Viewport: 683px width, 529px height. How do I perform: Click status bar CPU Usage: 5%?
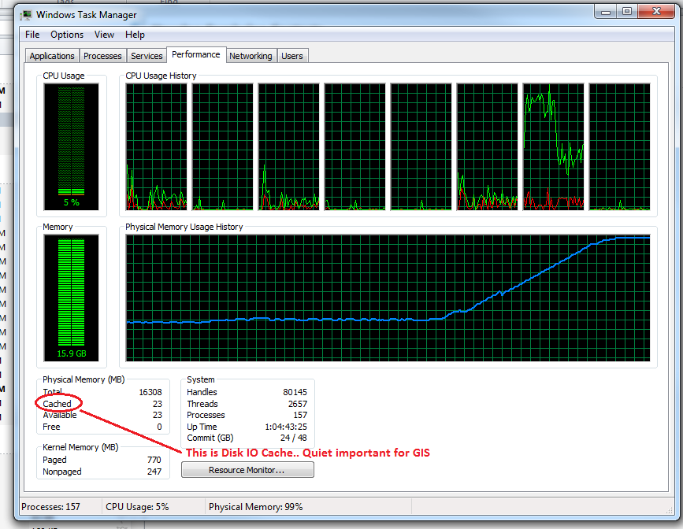(x=137, y=507)
